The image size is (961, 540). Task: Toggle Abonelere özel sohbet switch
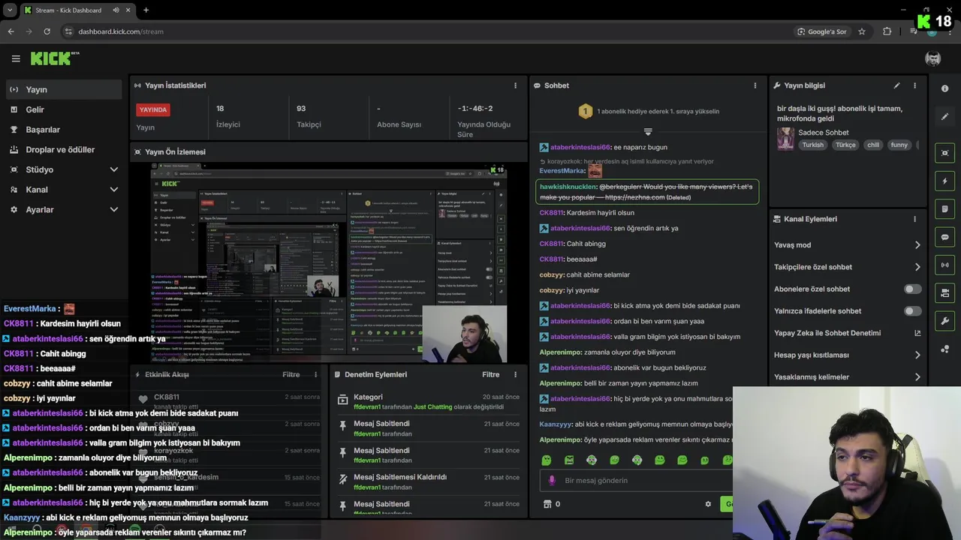912,289
